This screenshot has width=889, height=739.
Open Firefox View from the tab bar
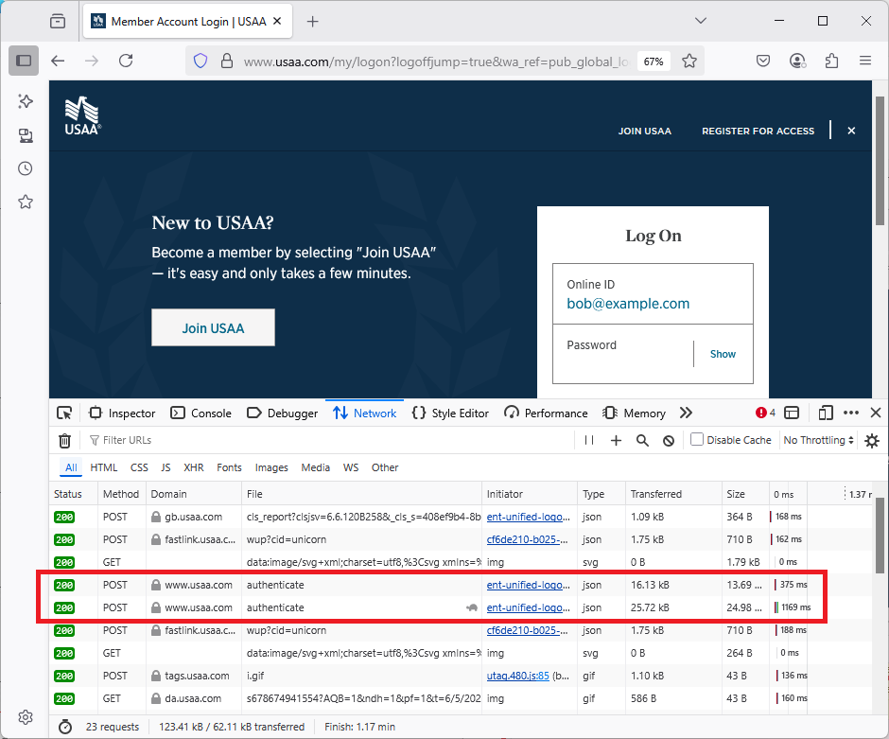click(58, 22)
